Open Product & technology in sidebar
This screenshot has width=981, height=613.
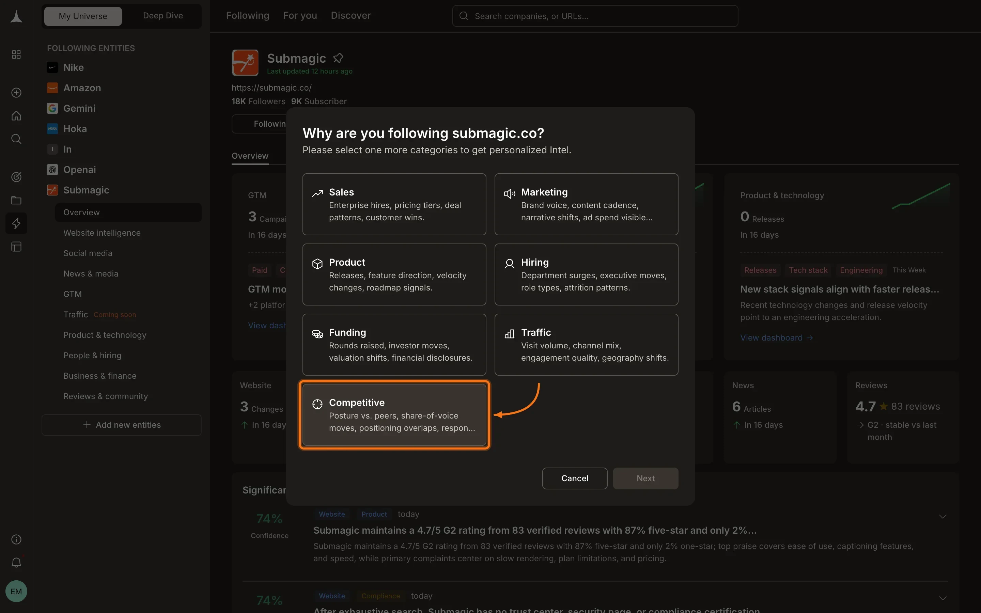click(105, 335)
